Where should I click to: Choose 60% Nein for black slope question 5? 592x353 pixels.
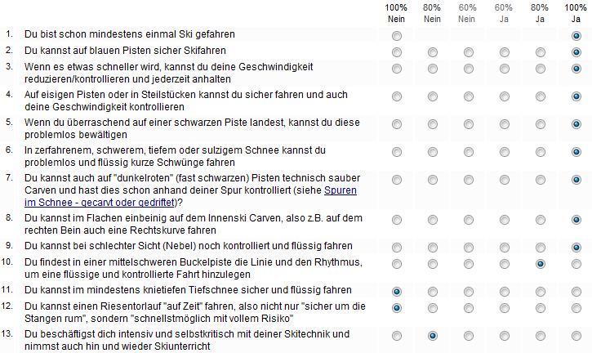469,124
